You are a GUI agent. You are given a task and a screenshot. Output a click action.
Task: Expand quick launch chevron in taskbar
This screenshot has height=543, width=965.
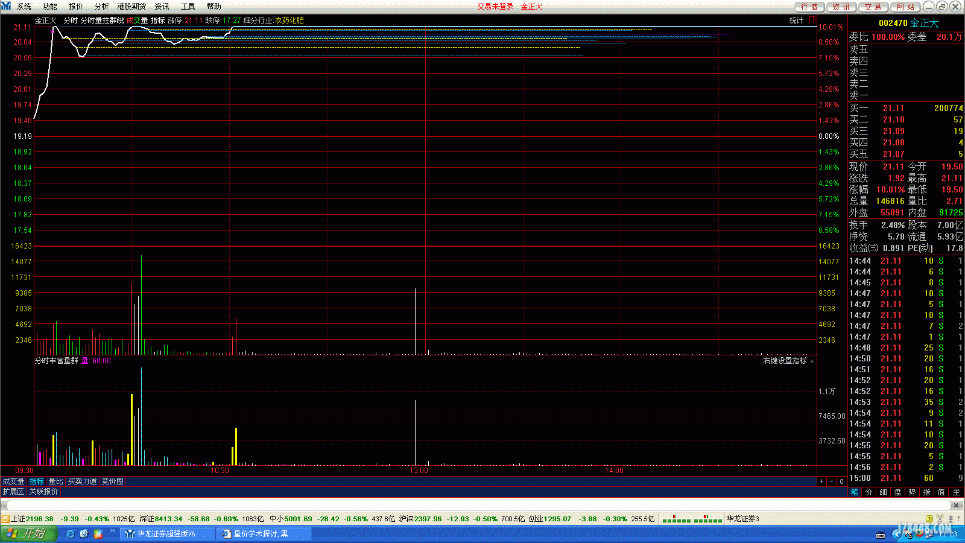click(112, 532)
